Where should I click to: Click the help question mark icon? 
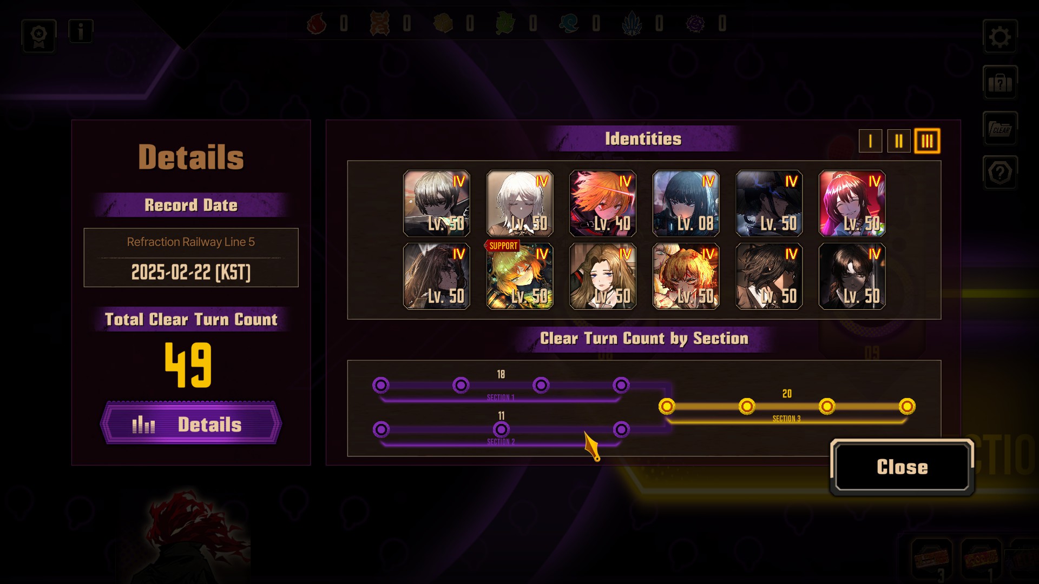click(x=999, y=172)
